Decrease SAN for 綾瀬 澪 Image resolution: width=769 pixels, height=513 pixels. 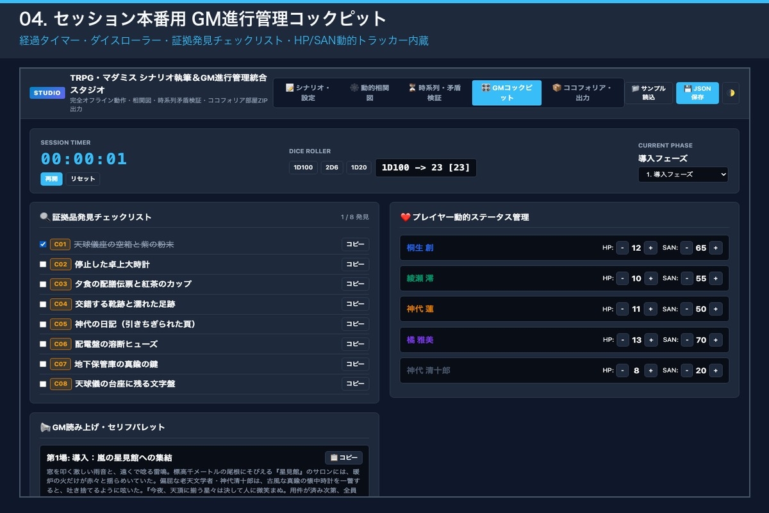coord(687,278)
